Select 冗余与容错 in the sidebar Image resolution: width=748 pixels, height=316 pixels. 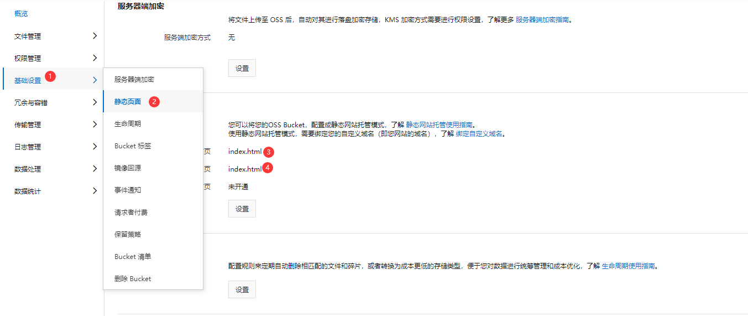coord(31,103)
